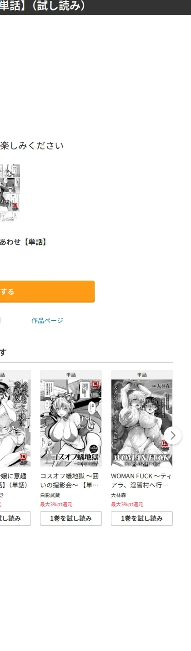Click 1巻を試し読み under コスオフ蟻地獄
This screenshot has width=191, height=651.
[71, 518]
